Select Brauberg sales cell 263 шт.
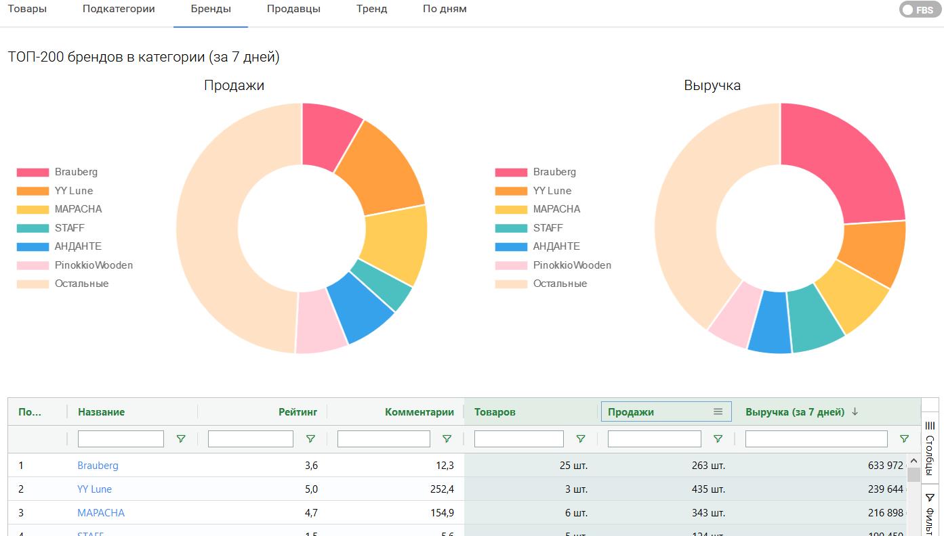The image size is (944, 536). [x=666, y=466]
